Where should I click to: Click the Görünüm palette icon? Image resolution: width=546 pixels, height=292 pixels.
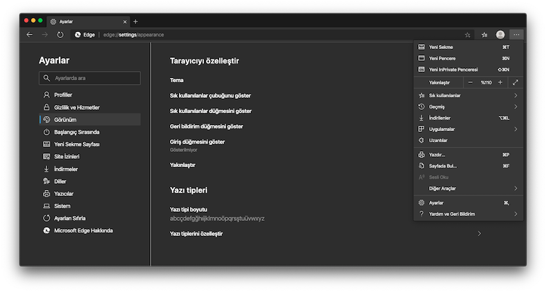pos(46,119)
